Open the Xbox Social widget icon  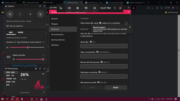(x=95, y=8)
